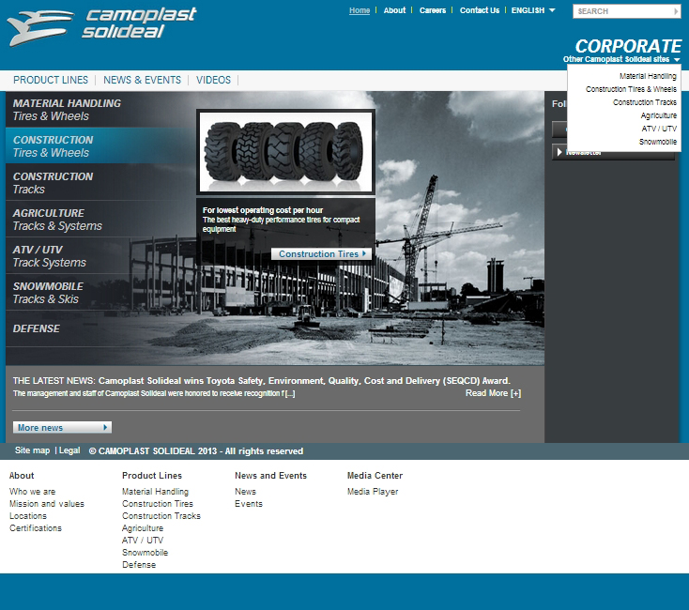Open Careers in the top navigation
Viewport: 689px width, 610px height.
433,10
